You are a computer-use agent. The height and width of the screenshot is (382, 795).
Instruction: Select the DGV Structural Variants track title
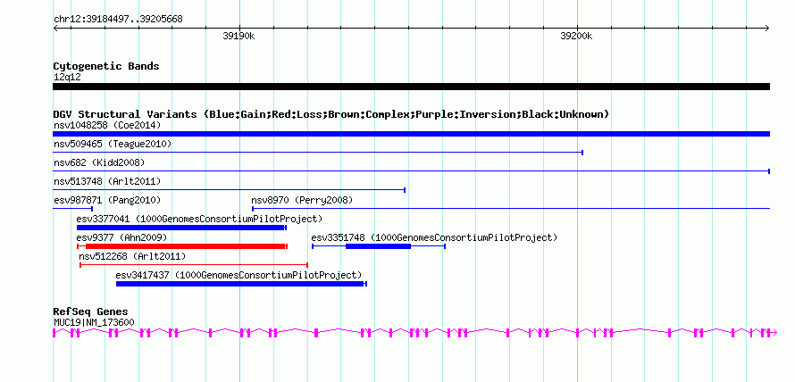tap(331, 114)
